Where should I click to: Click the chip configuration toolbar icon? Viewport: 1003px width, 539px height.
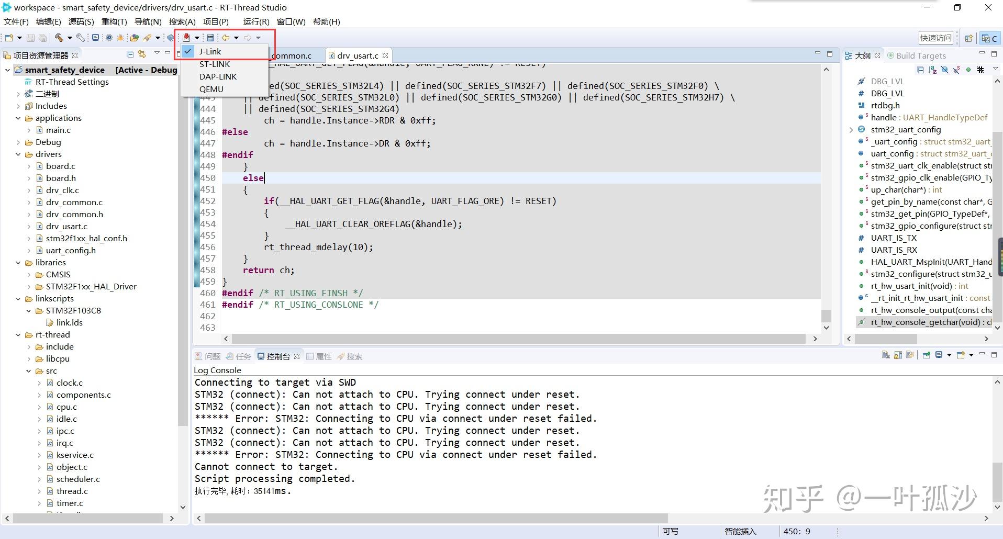click(109, 38)
